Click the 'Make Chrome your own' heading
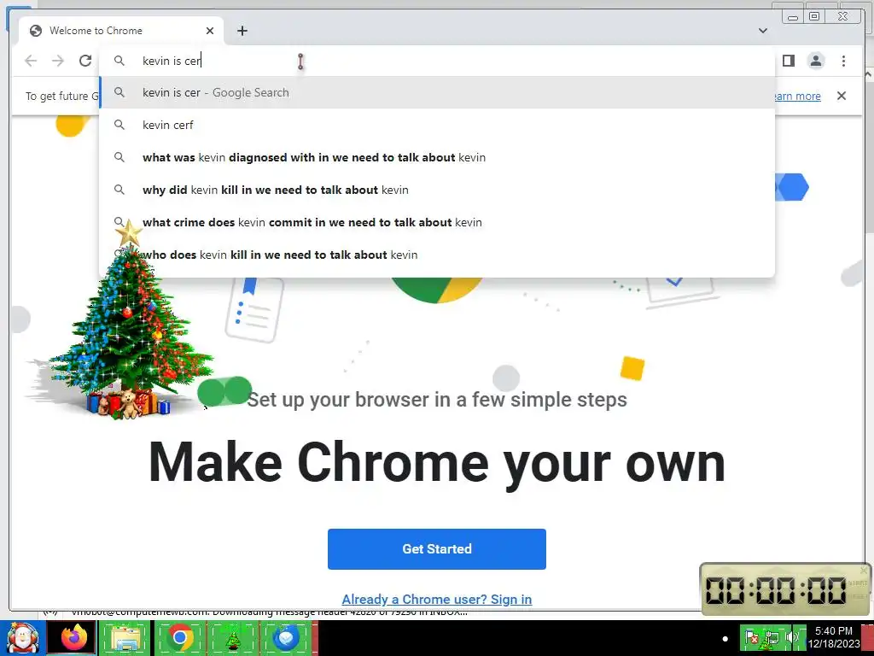874x656 pixels. [x=437, y=463]
